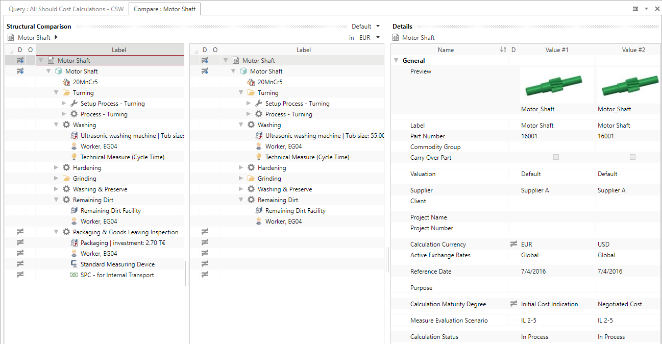
Task: Toggle Carry Over Part checkbox for Value #1
Action: (x=556, y=157)
